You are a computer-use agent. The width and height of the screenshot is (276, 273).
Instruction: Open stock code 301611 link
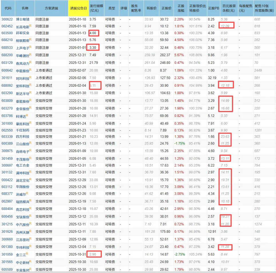(x=7, y=78)
